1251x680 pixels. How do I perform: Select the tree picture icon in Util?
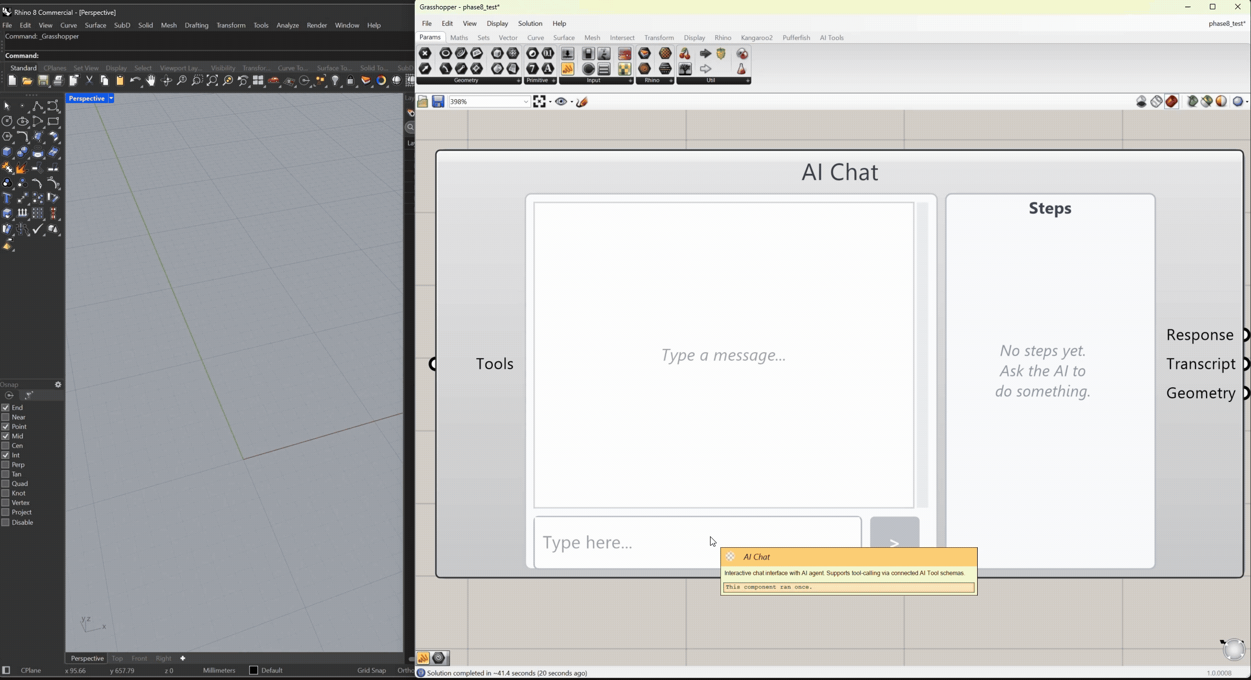(x=685, y=69)
